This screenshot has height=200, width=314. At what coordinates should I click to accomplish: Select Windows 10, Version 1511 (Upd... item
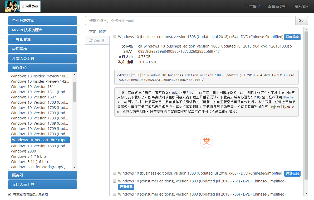40,92
